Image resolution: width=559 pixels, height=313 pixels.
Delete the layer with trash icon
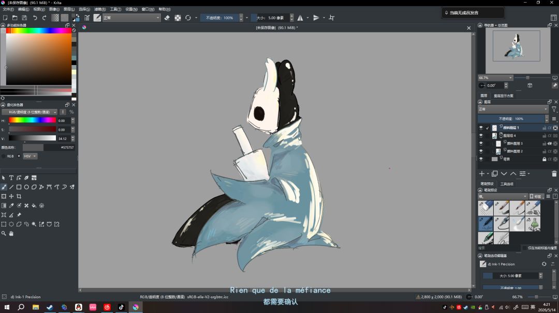tap(554, 174)
